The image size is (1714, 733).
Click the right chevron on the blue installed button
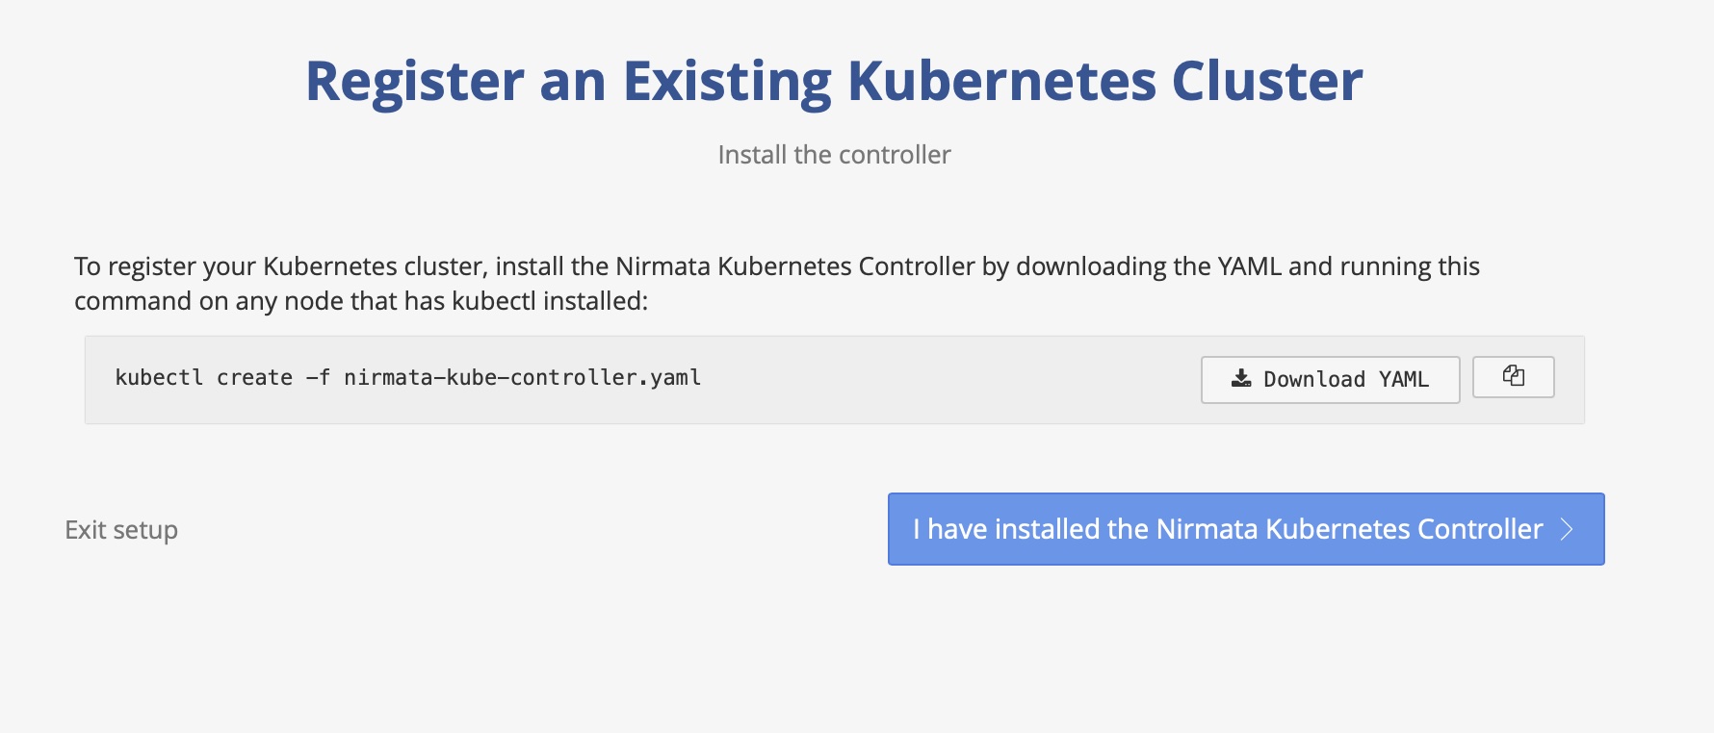point(1567,529)
